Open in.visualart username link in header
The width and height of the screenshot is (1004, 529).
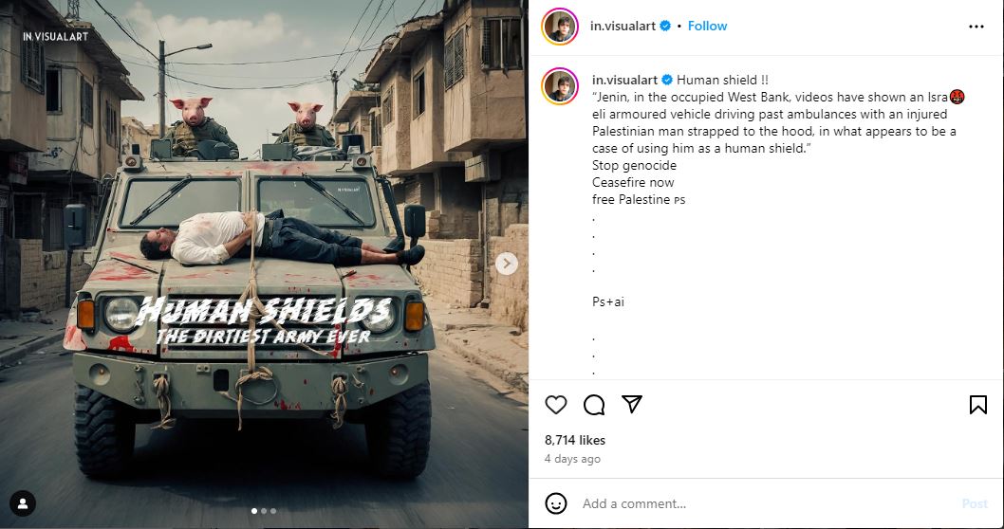pyautogui.click(x=623, y=27)
